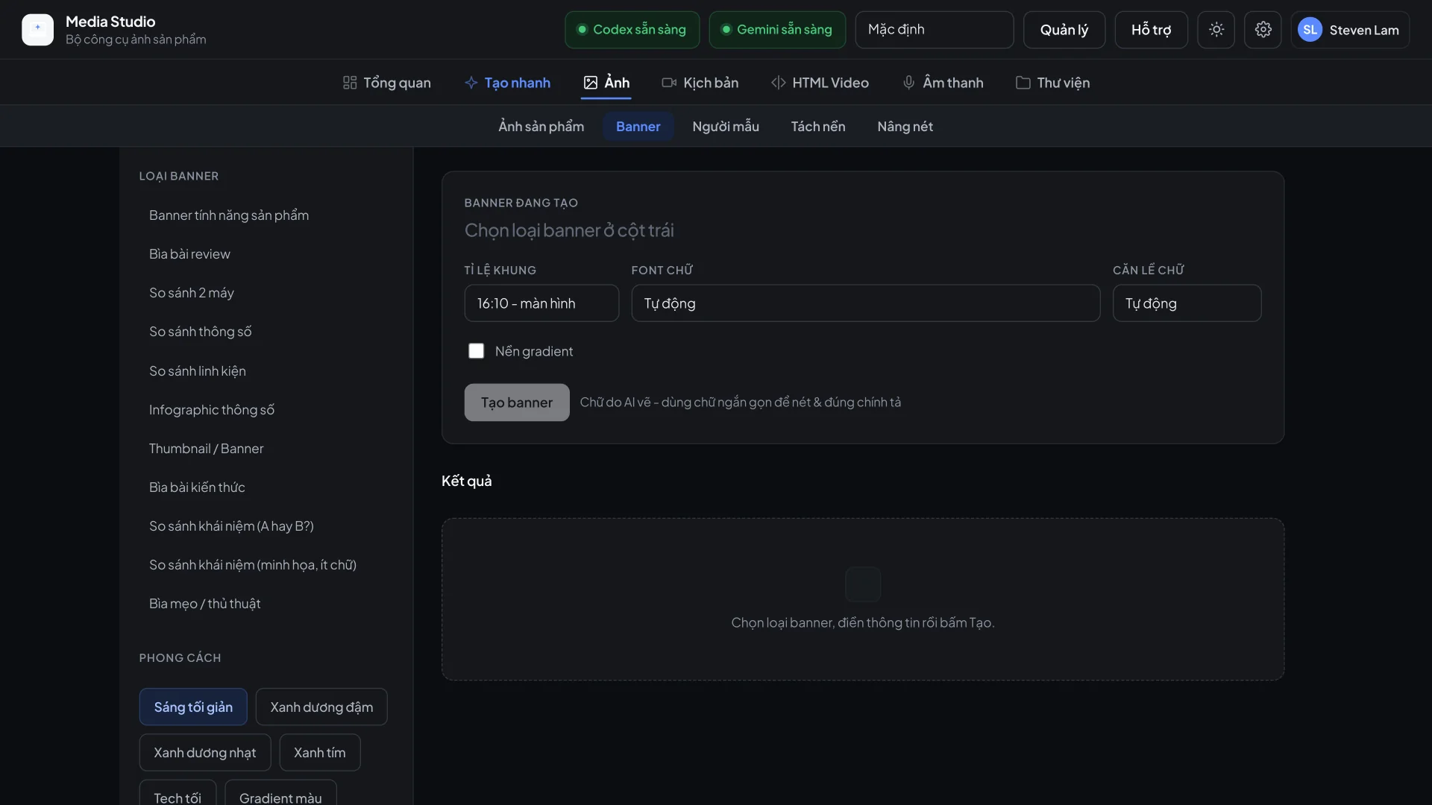The image size is (1432, 805).
Task: Select Sáng tối giản style
Action: click(193, 707)
